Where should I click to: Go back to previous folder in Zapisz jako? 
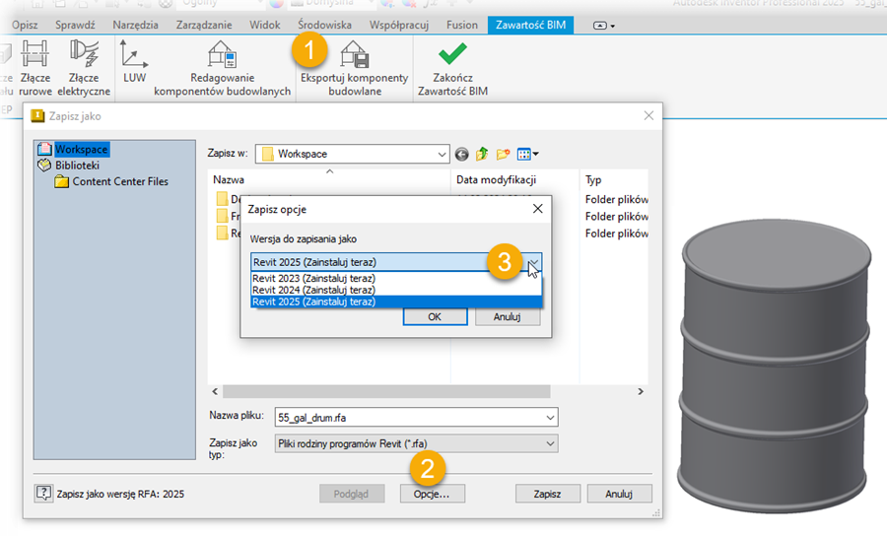(x=461, y=154)
